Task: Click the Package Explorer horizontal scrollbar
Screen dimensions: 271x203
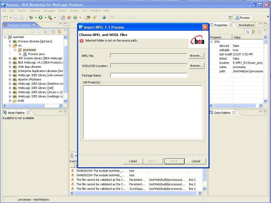Action: pos(33,106)
